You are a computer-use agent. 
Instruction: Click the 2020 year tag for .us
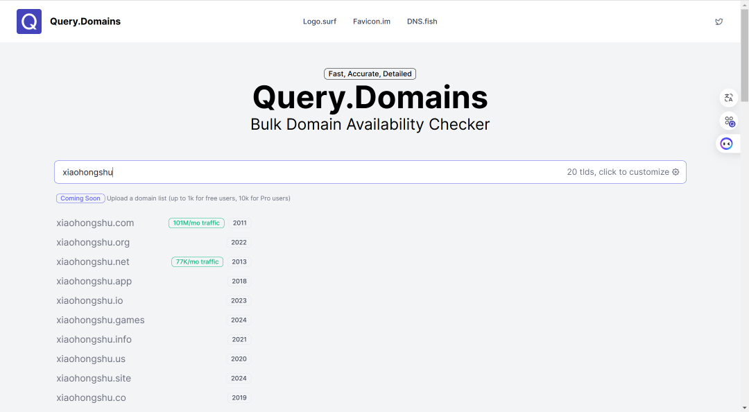[x=239, y=359]
